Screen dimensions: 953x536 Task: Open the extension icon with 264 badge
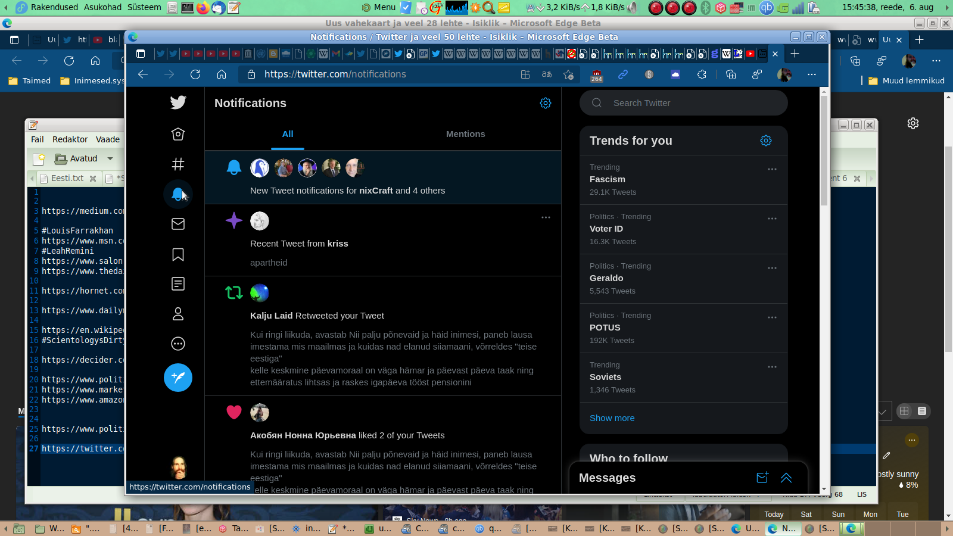click(597, 75)
